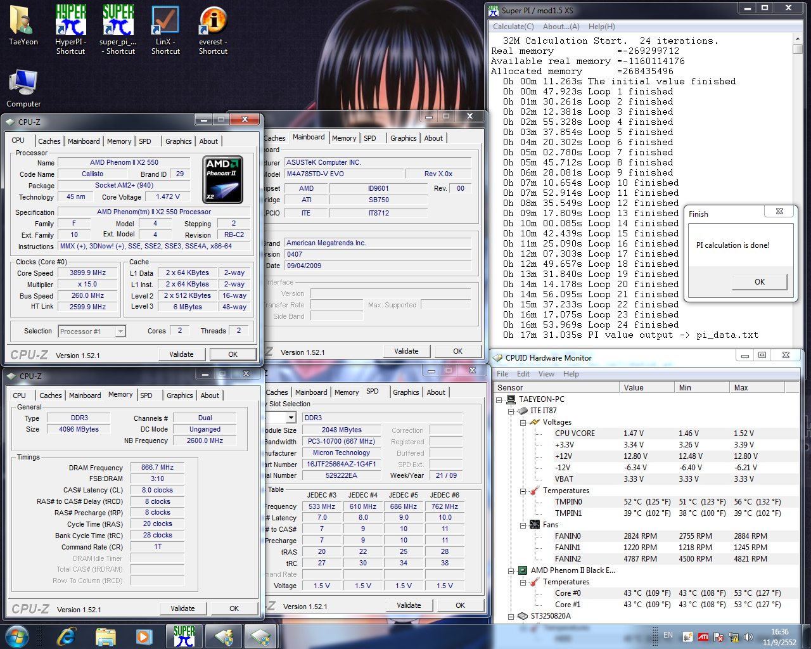The width and height of the screenshot is (811, 649).
Task: Select the HyperPI shortcut desktop icon
Action: (70, 29)
